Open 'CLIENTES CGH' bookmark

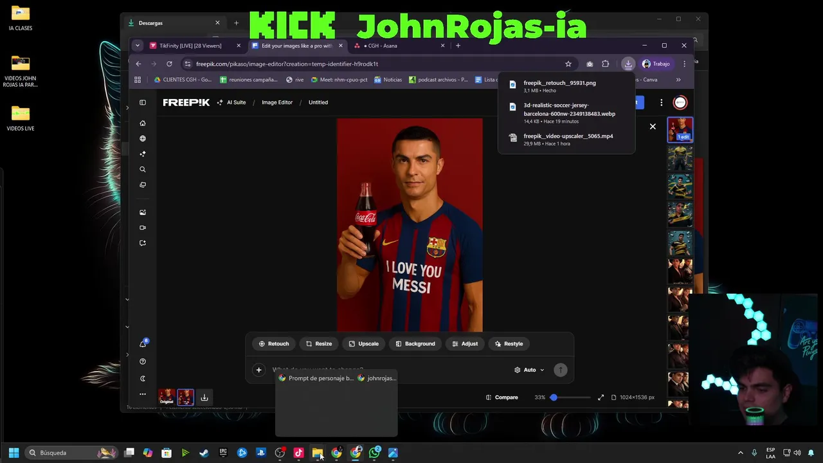(183, 80)
